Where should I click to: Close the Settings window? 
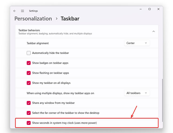tap(158, 9)
